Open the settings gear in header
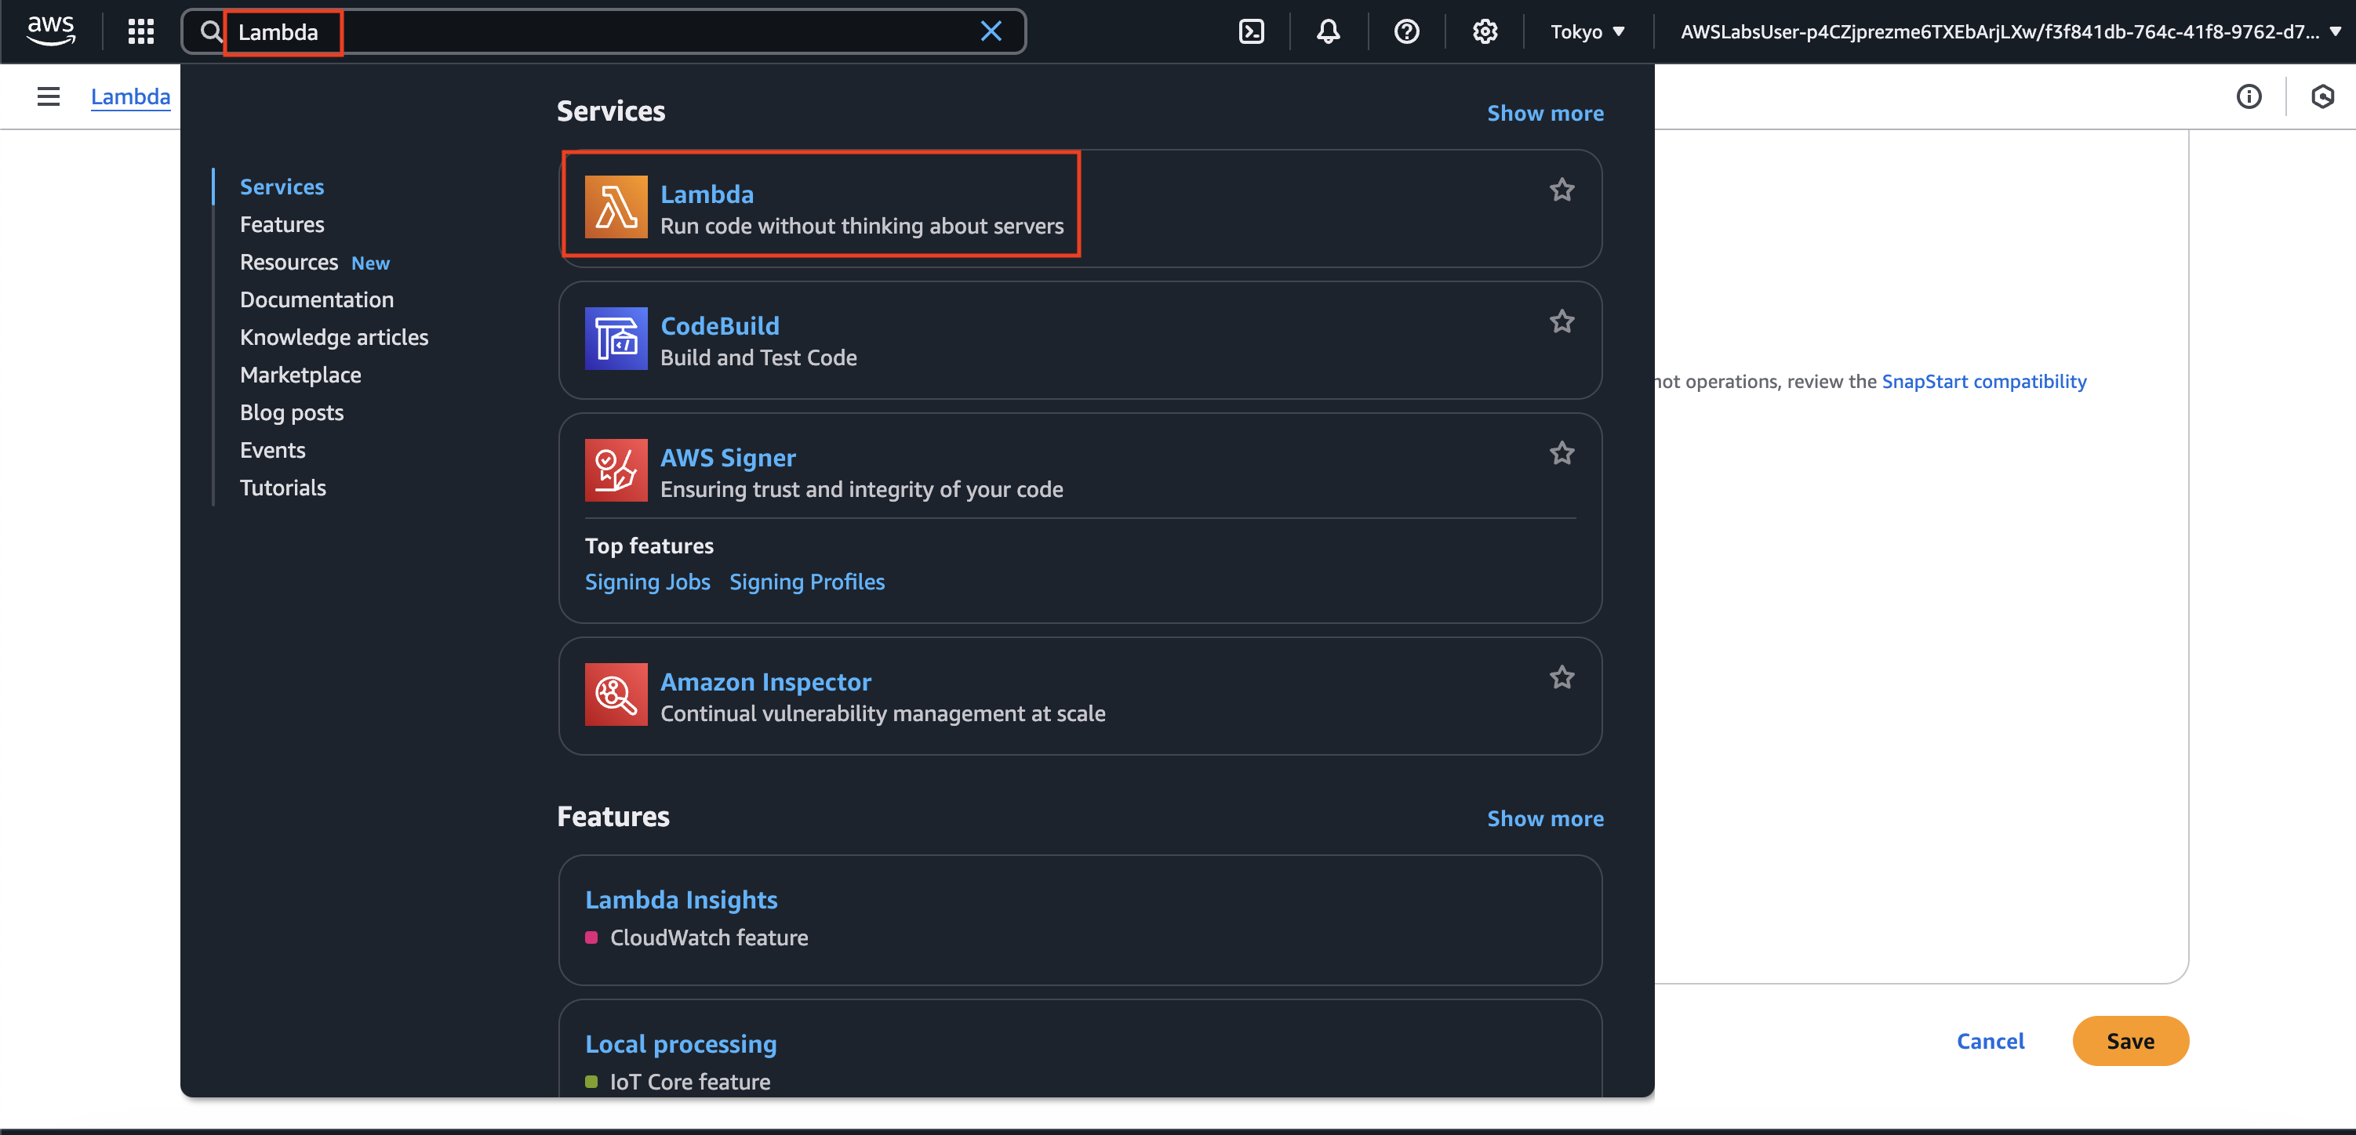 click(x=1485, y=32)
